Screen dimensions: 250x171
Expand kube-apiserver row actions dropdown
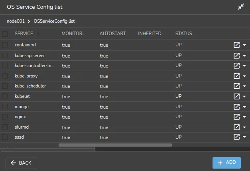pyautogui.click(x=244, y=56)
